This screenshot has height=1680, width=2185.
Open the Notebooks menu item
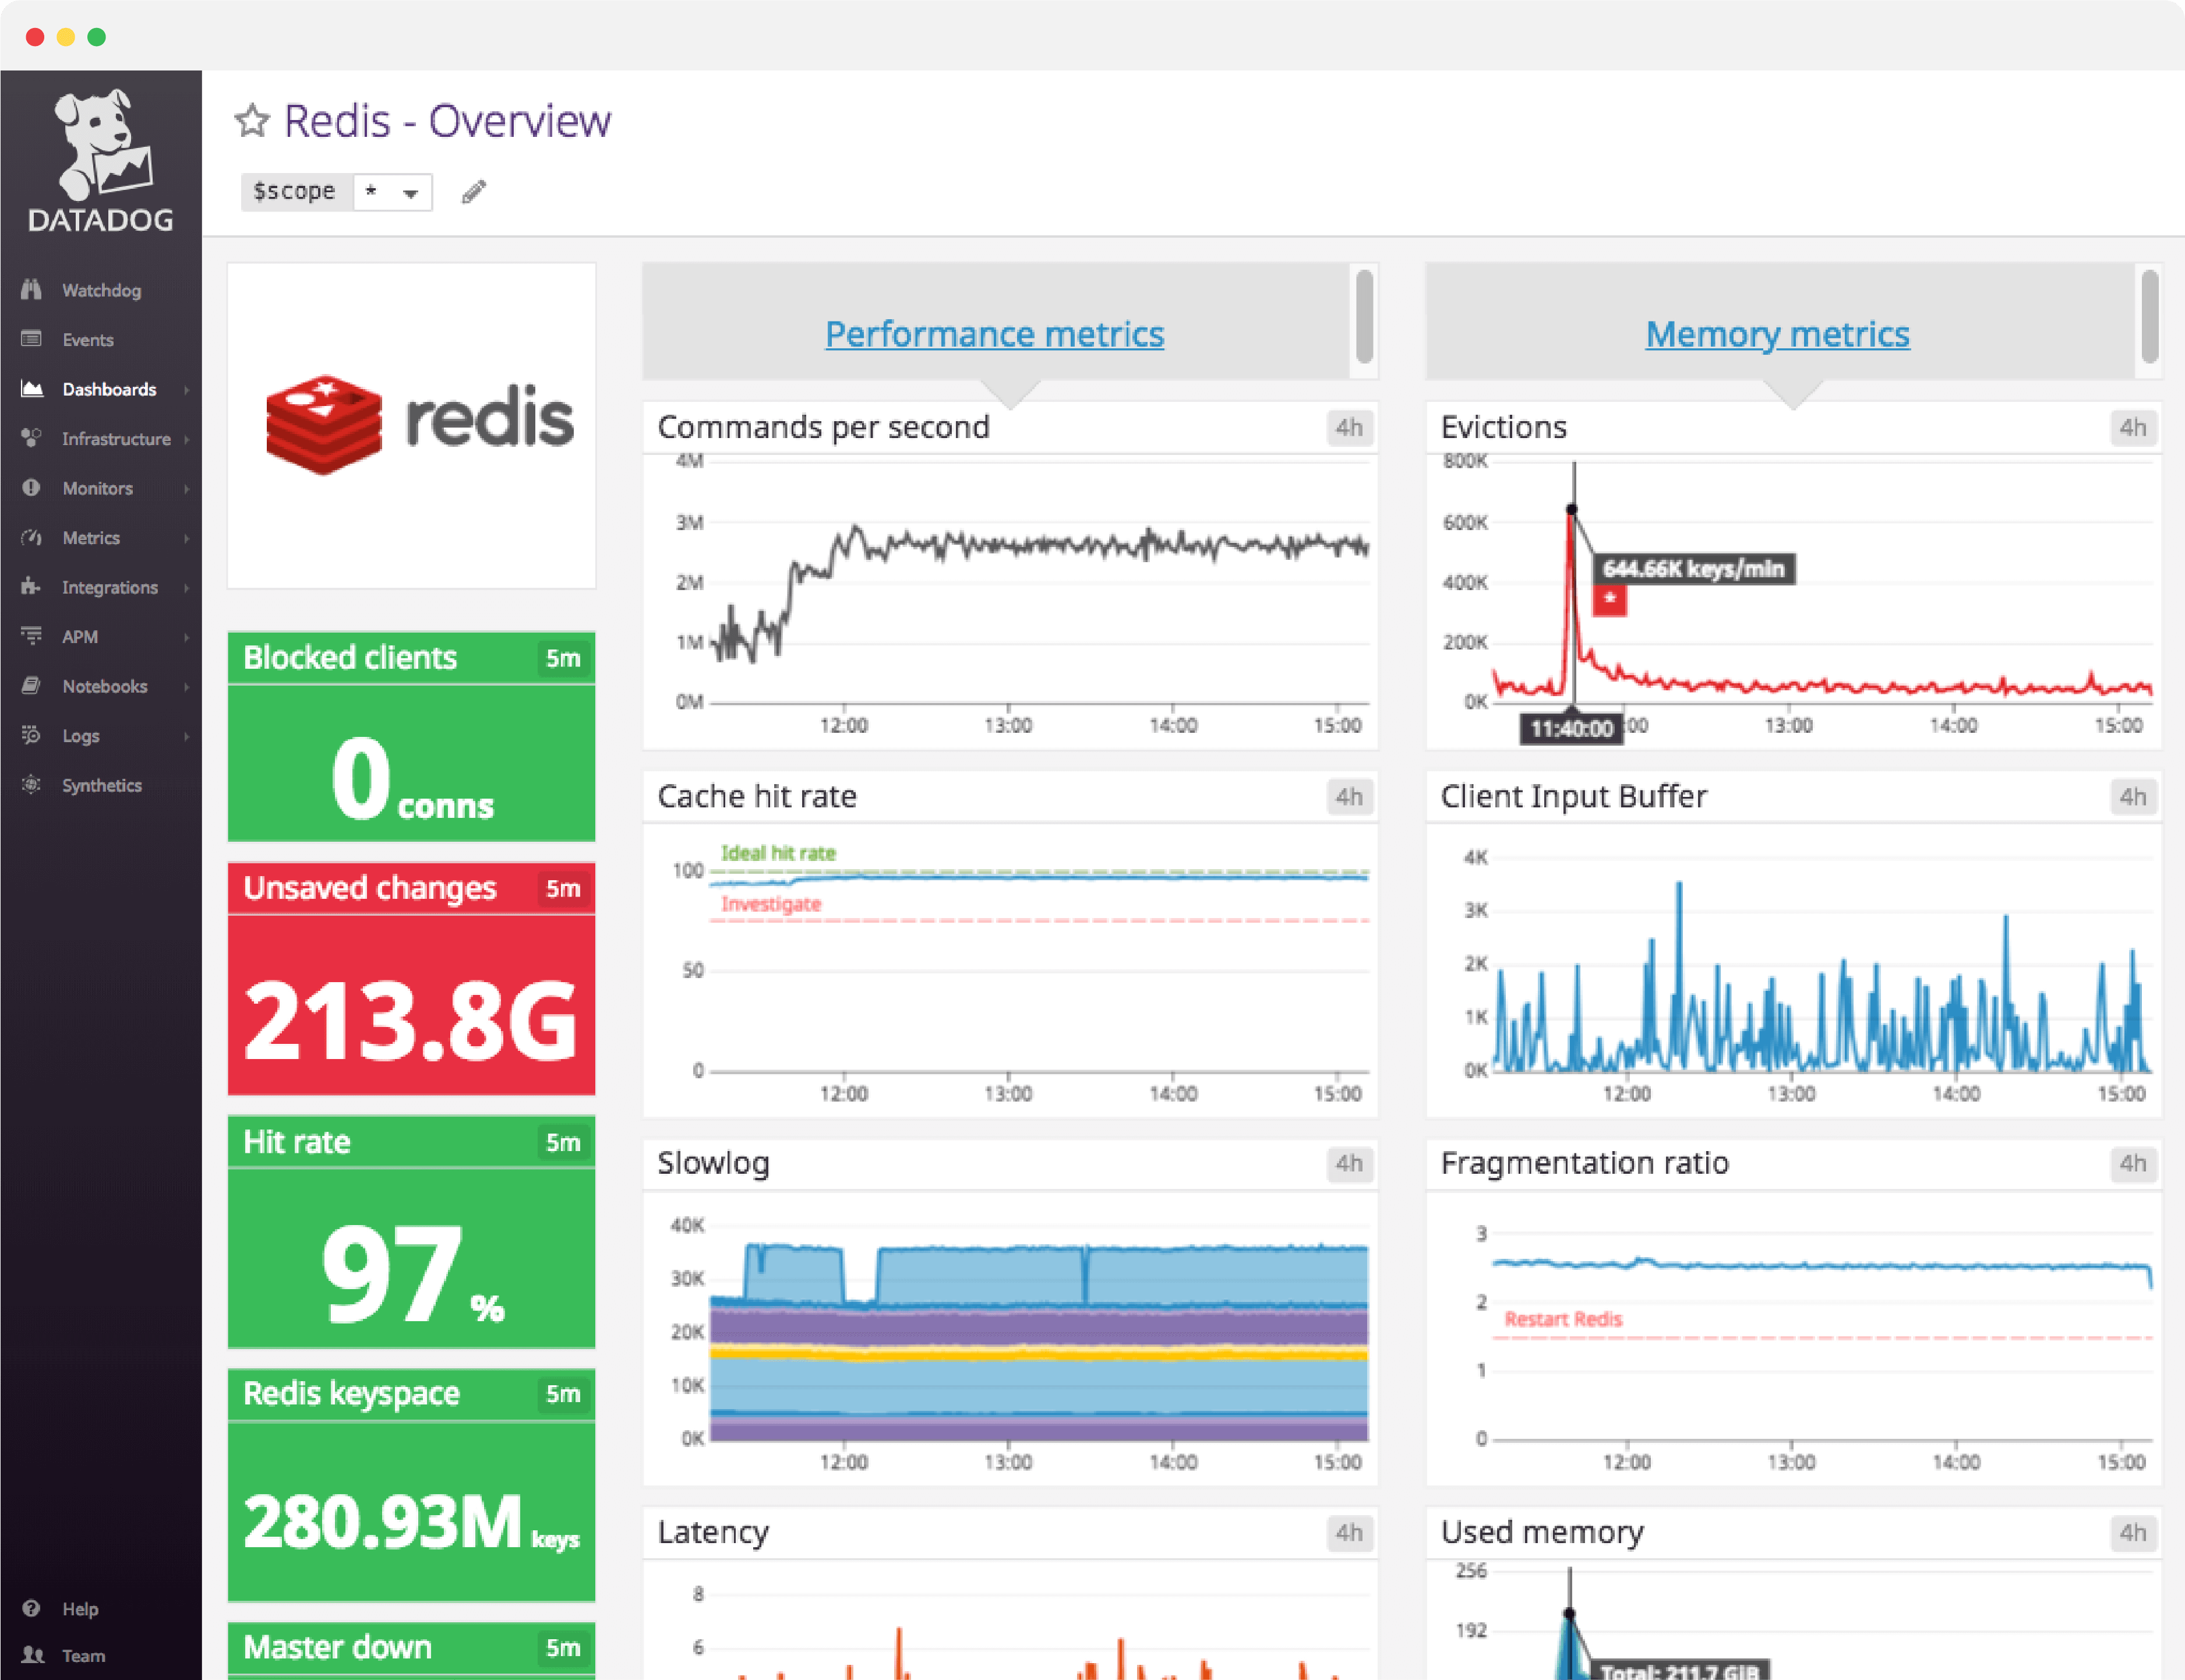point(105,686)
